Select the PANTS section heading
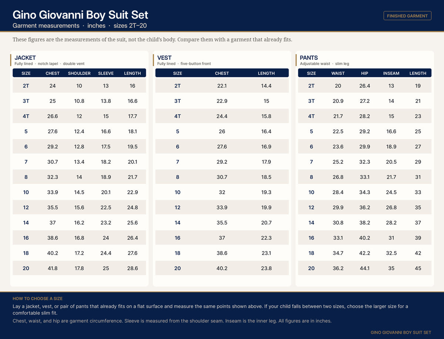The height and width of the screenshot is (339, 444). coord(309,58)
